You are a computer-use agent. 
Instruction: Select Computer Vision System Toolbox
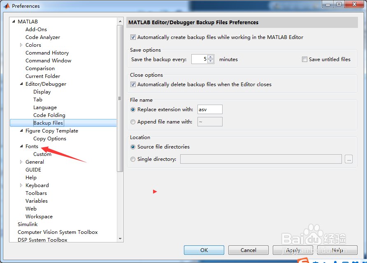click(x=58, y=232)
